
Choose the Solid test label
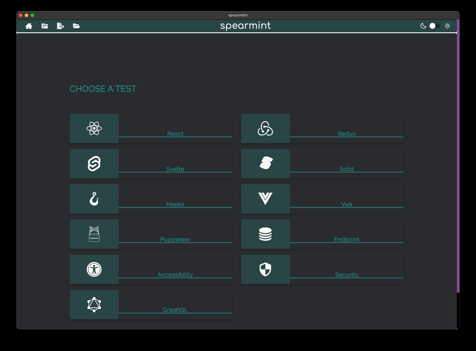(x=347, y=169)
